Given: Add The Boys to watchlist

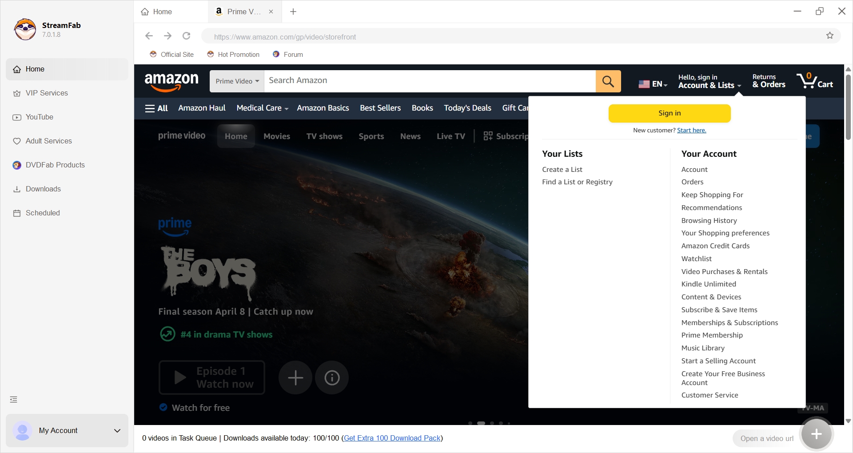Looking at the screenshot, I should pyautogui.click(x=295, y=377).
